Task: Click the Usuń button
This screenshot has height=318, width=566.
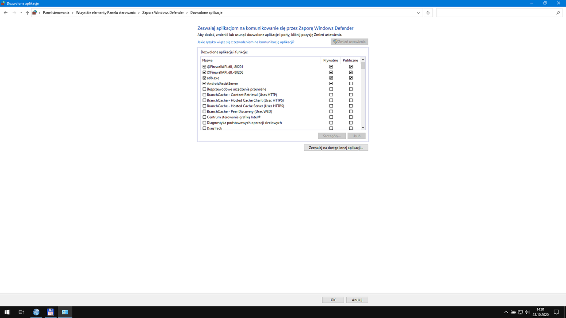Action: 356,136
